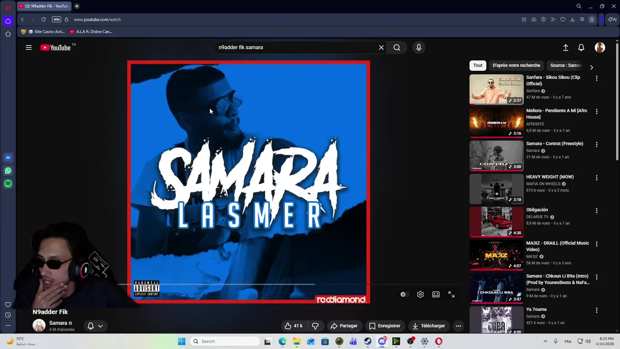Reload the page in Opera toolbar
The image size is (620, 349).
click(44, 19)
